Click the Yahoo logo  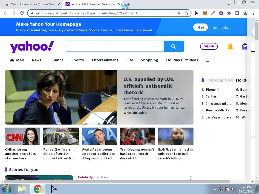[x=32, y=47]
